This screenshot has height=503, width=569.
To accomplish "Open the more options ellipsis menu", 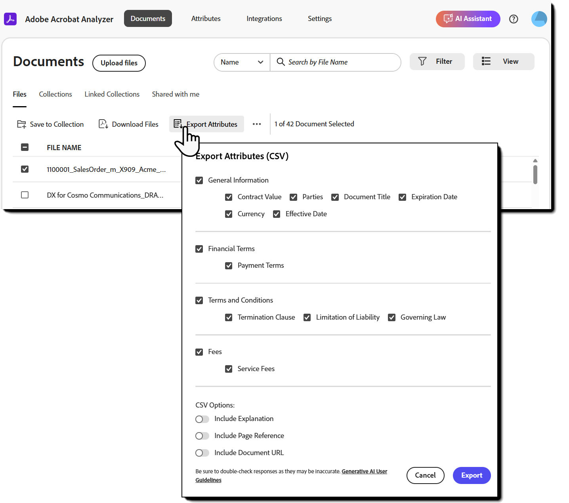I will coord(257,124).
